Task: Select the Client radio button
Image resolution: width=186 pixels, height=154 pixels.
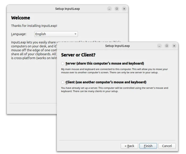Action: (x=63, y=82)
